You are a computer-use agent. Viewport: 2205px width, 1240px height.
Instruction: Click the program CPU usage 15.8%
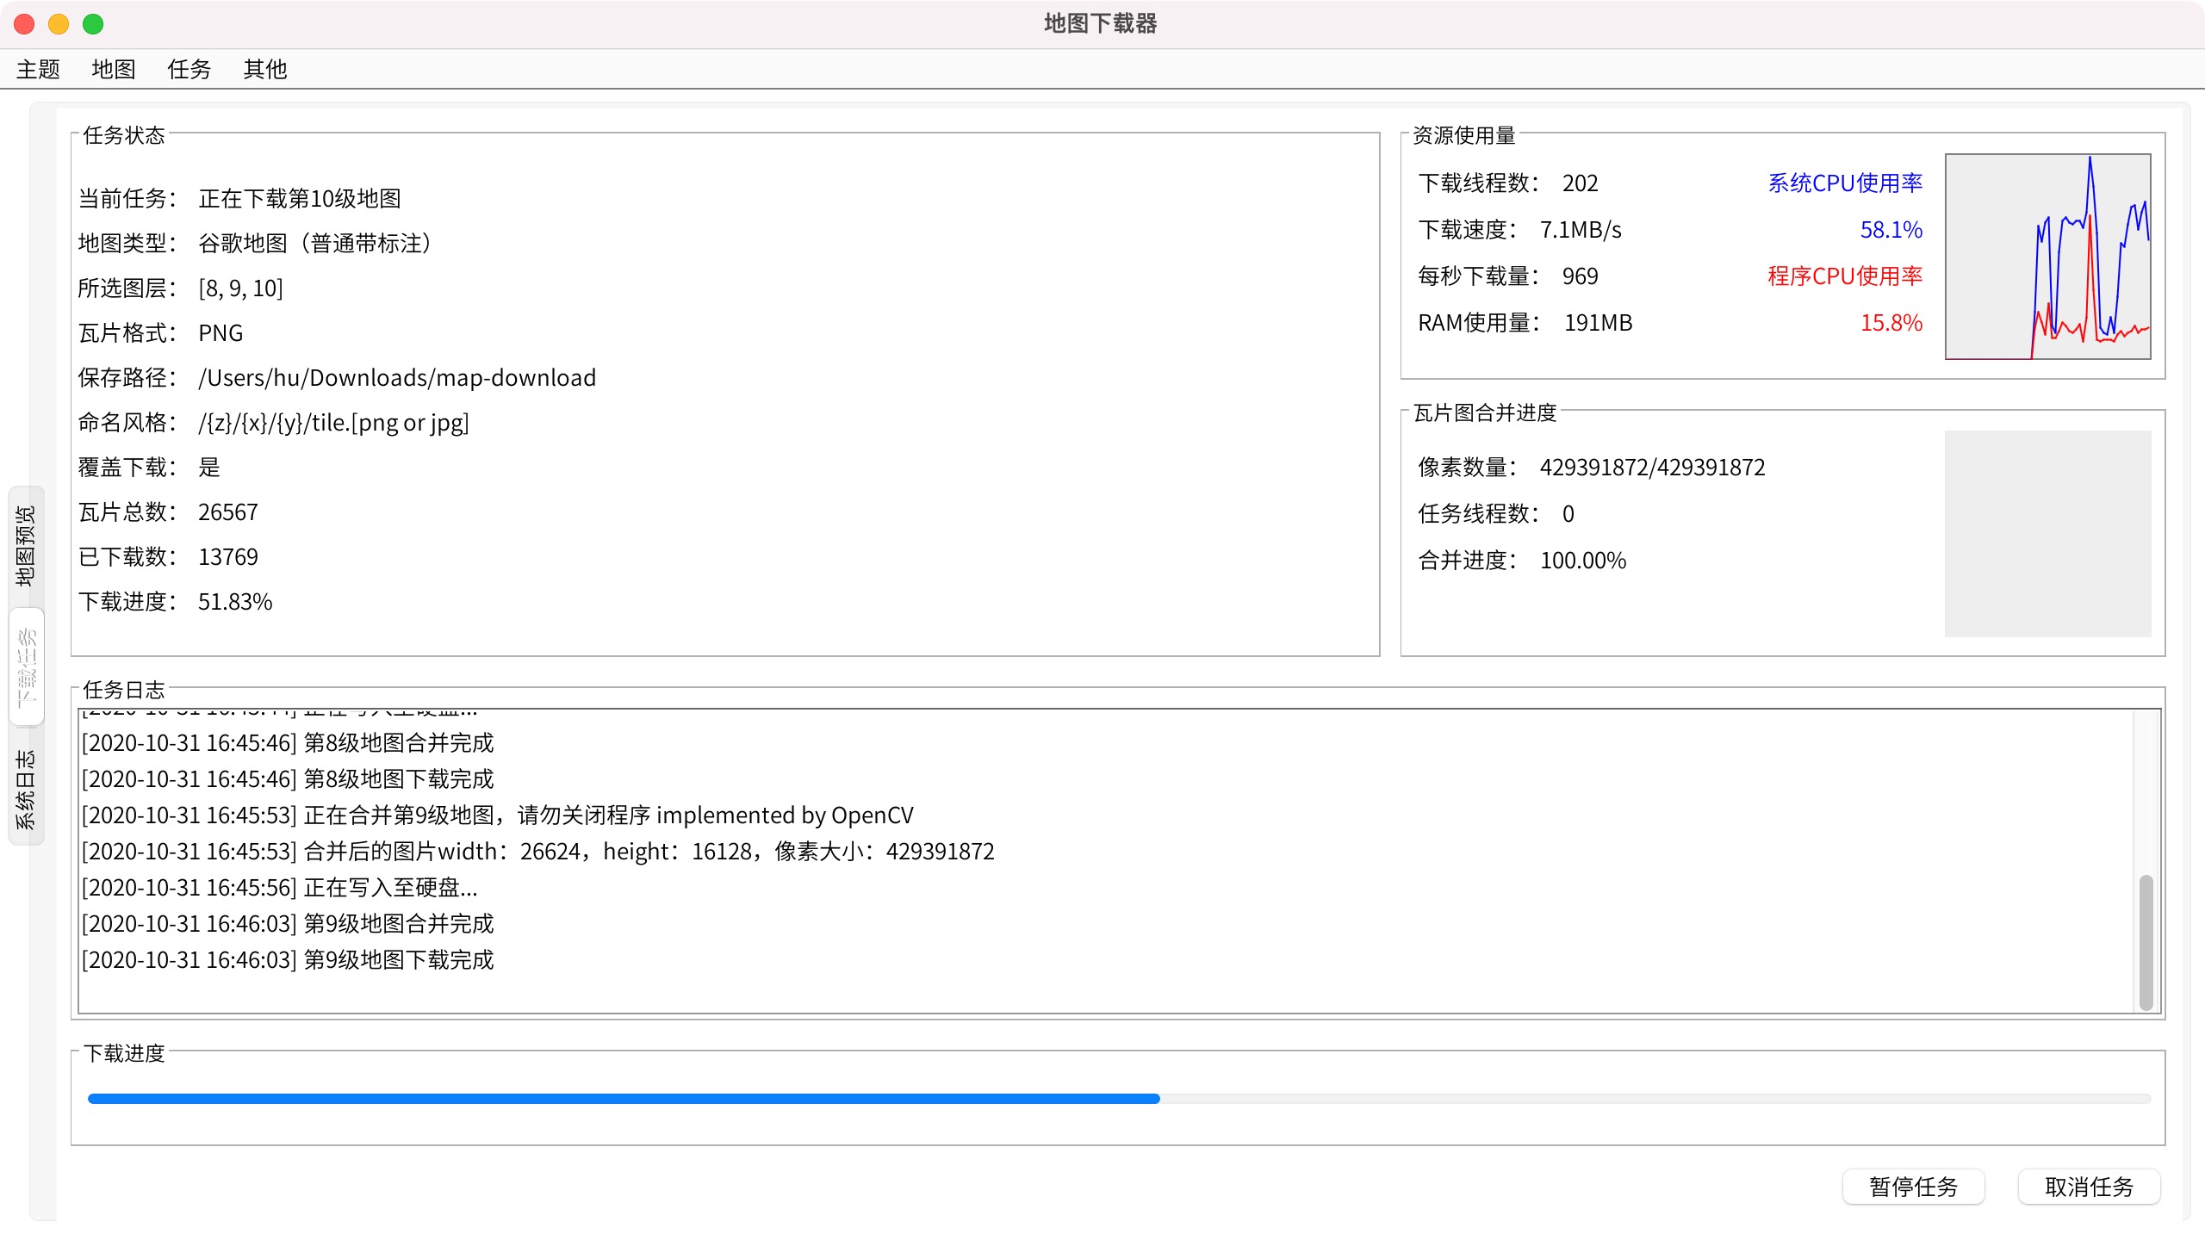tap(1891, 322)
